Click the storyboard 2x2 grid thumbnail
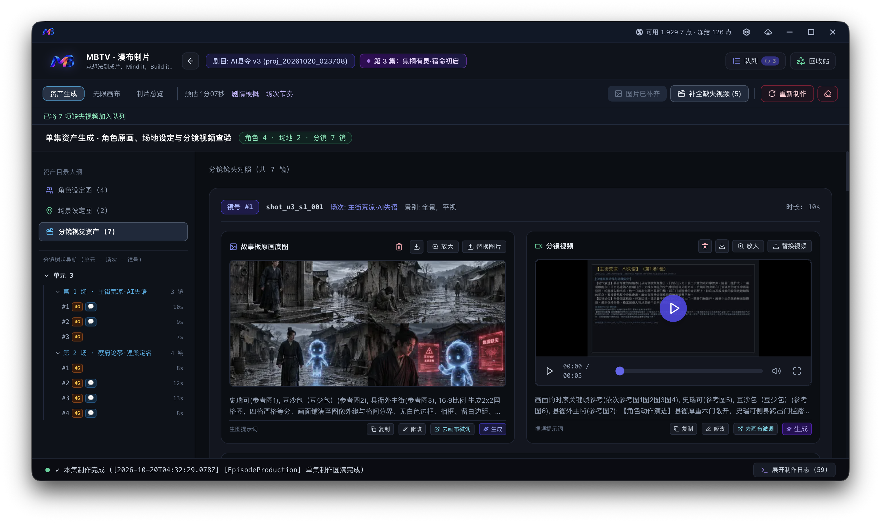 click(x=368, y=323)
